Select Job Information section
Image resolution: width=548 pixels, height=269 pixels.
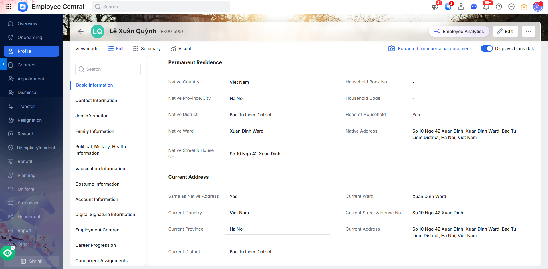(92, 116)
